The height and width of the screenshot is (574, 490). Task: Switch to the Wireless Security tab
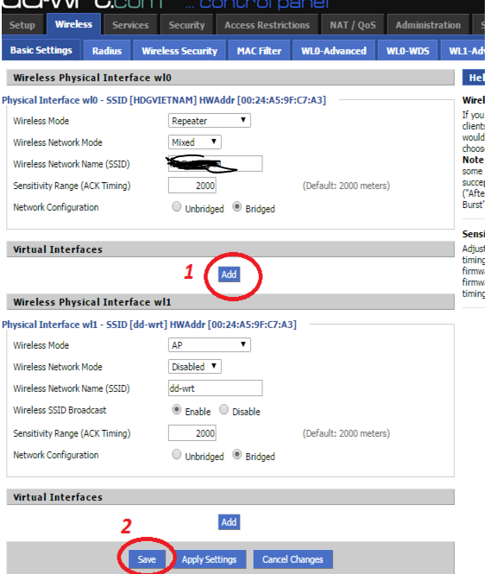179,51
